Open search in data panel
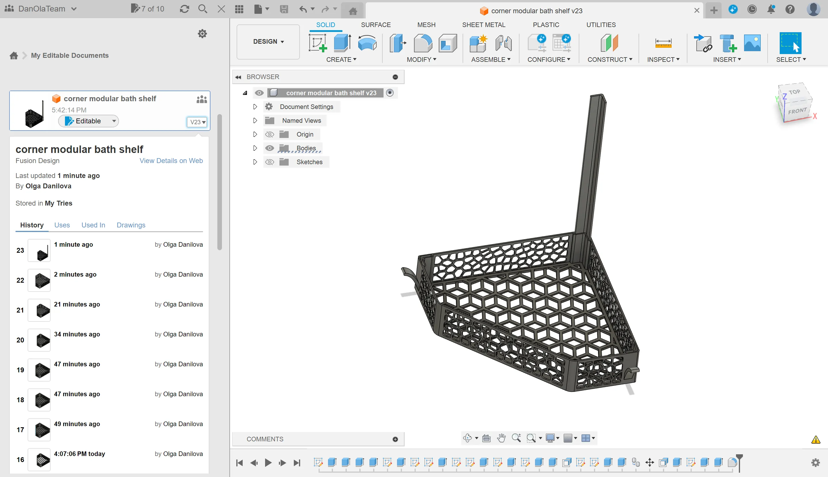The width and height of the screenshot is (828, 477). click(203, 9)
